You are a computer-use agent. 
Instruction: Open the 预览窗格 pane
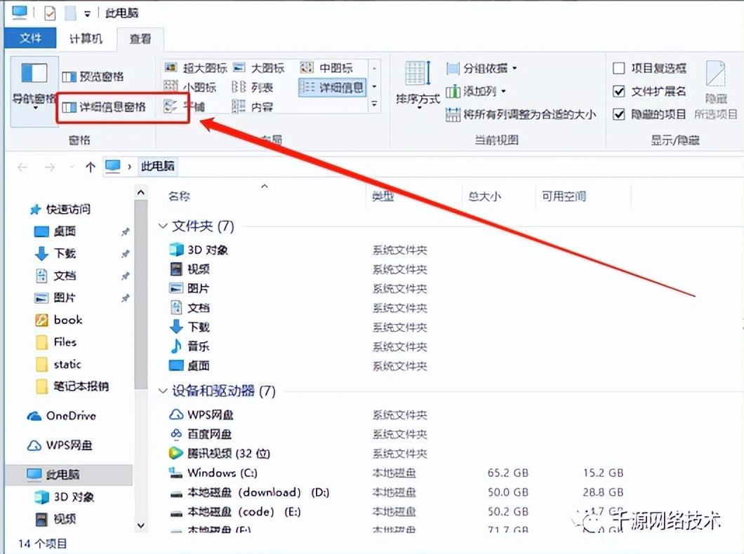pyautogui.click(x=92, y=76)
